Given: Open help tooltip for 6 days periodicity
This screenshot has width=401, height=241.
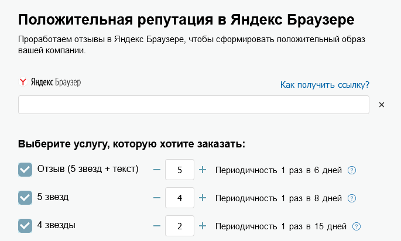Looking at the screenshot, I should point(352,170).
